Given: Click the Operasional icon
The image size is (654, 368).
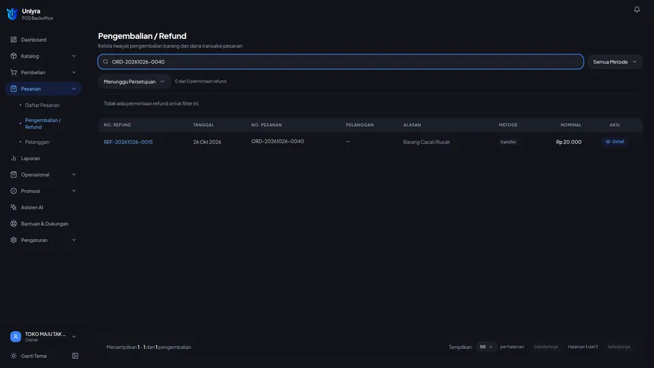Looking at the screenshot, I should (14, 174).
